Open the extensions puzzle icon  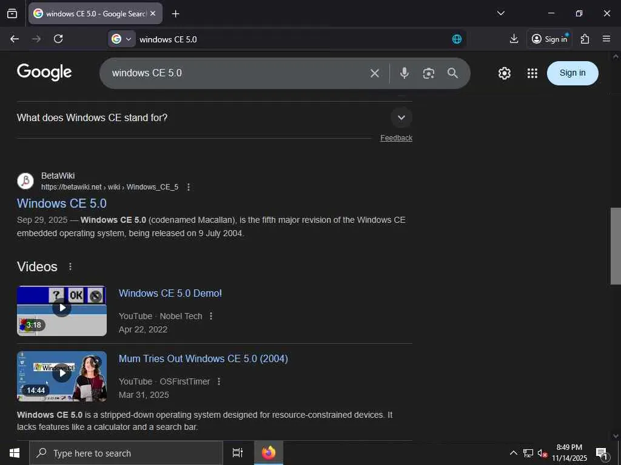click(x=585, y=39)
